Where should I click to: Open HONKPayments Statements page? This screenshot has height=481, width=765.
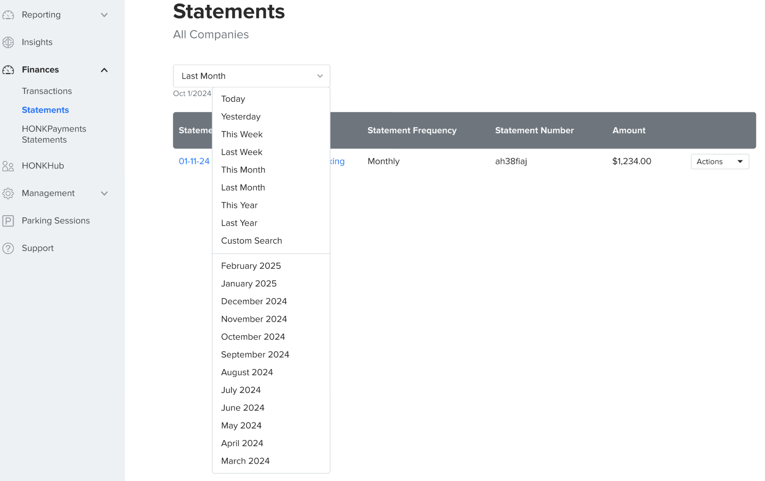point(54,134)
